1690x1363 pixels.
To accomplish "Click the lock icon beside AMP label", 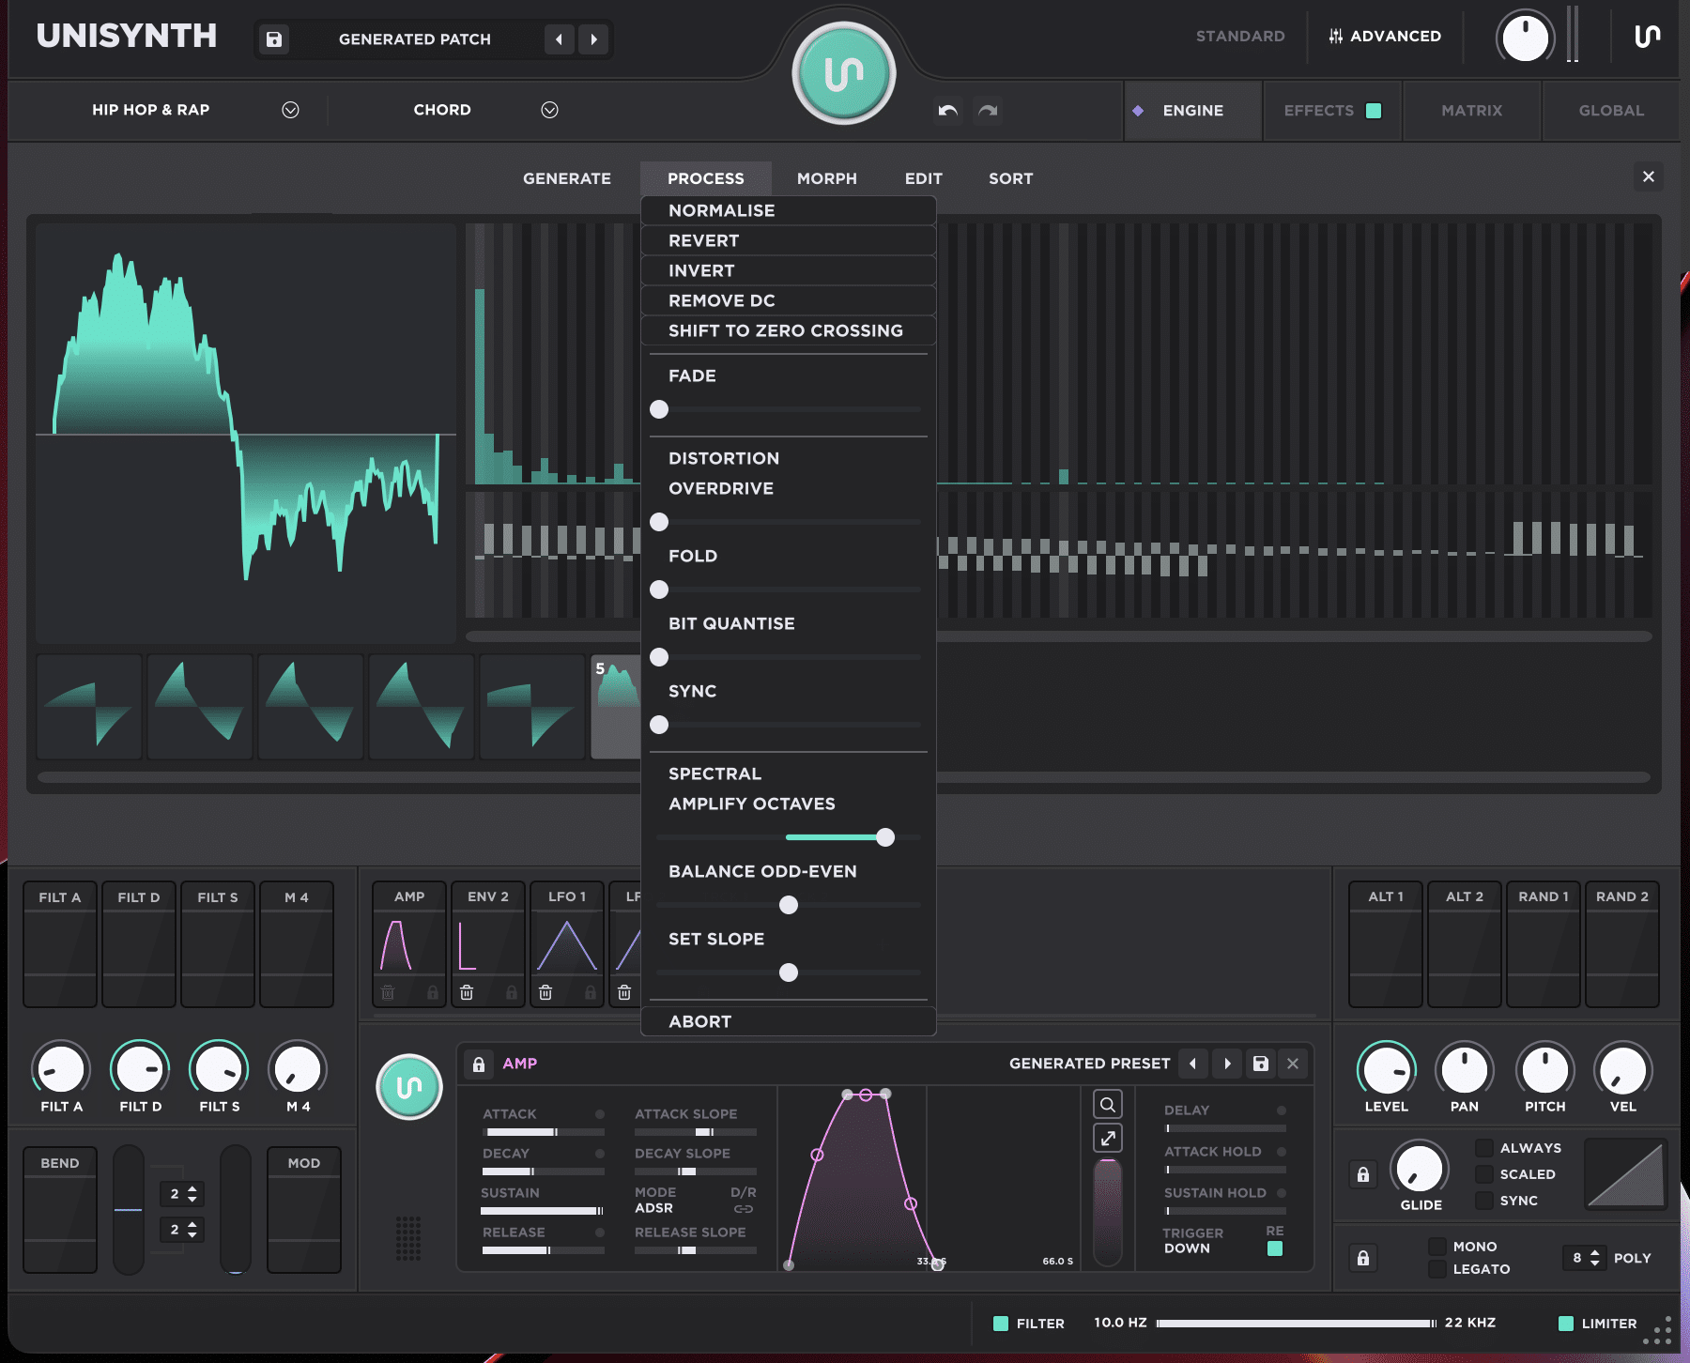I will 479,1064.
